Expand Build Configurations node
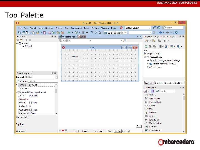Screen dimensions: 200x150 (x=148, y=60)
